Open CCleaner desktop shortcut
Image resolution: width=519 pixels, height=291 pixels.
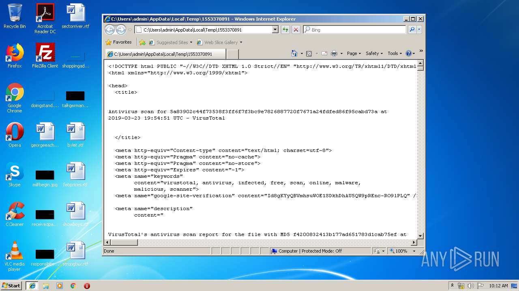click(x=15, y=214)
